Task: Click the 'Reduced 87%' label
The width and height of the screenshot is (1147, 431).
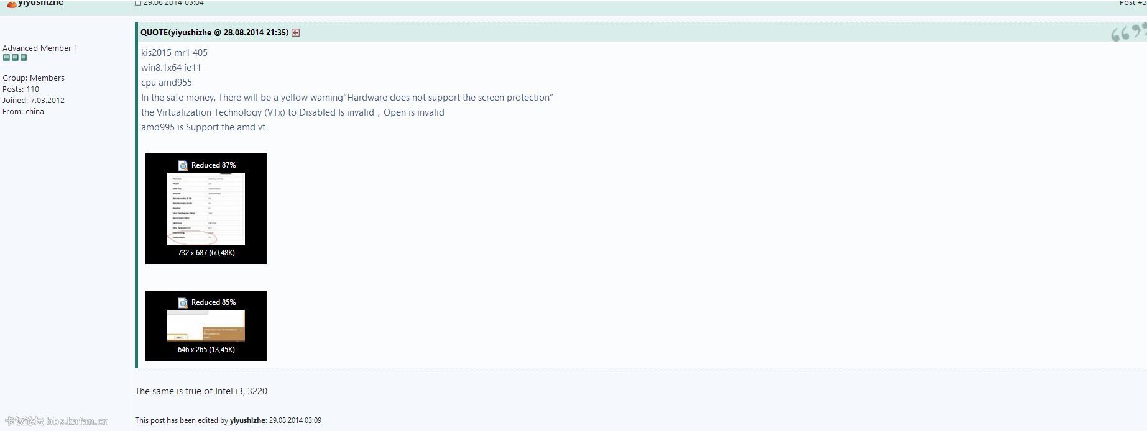Action: (x=213, y=165)
